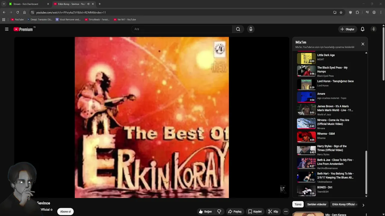Close the Mix'im playlist panel
Screen dimensions: 385x216
click(x=363, y=44)
